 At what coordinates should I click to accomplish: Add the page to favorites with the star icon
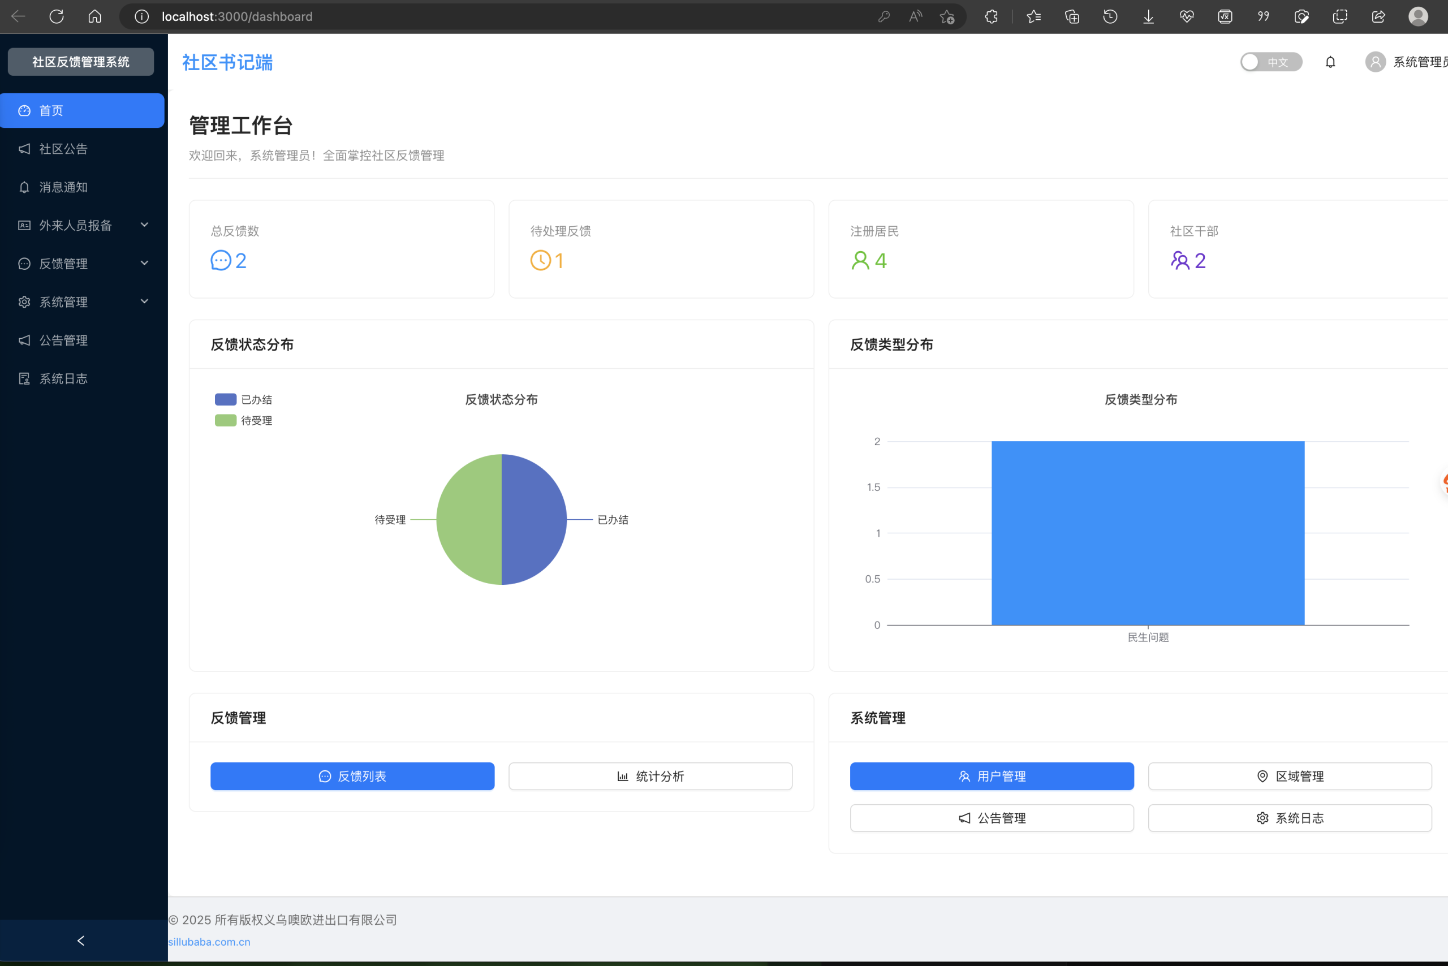(947, 16)
